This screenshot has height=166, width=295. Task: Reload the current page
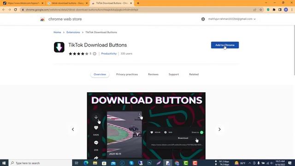(15, 10)
